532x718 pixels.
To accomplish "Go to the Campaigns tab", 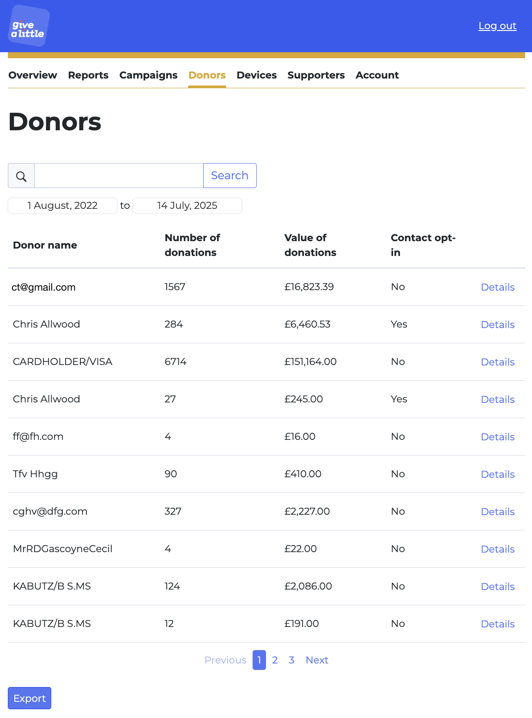I will tap(148, 75).
